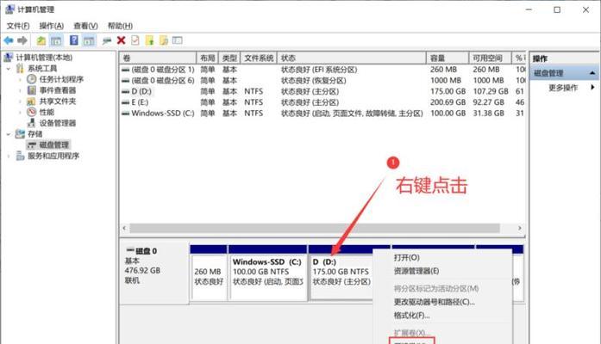This screenshot has height=344, width=601.
Task: Sort by the 文件系统 column header
Action: click(x=259, y=58)
